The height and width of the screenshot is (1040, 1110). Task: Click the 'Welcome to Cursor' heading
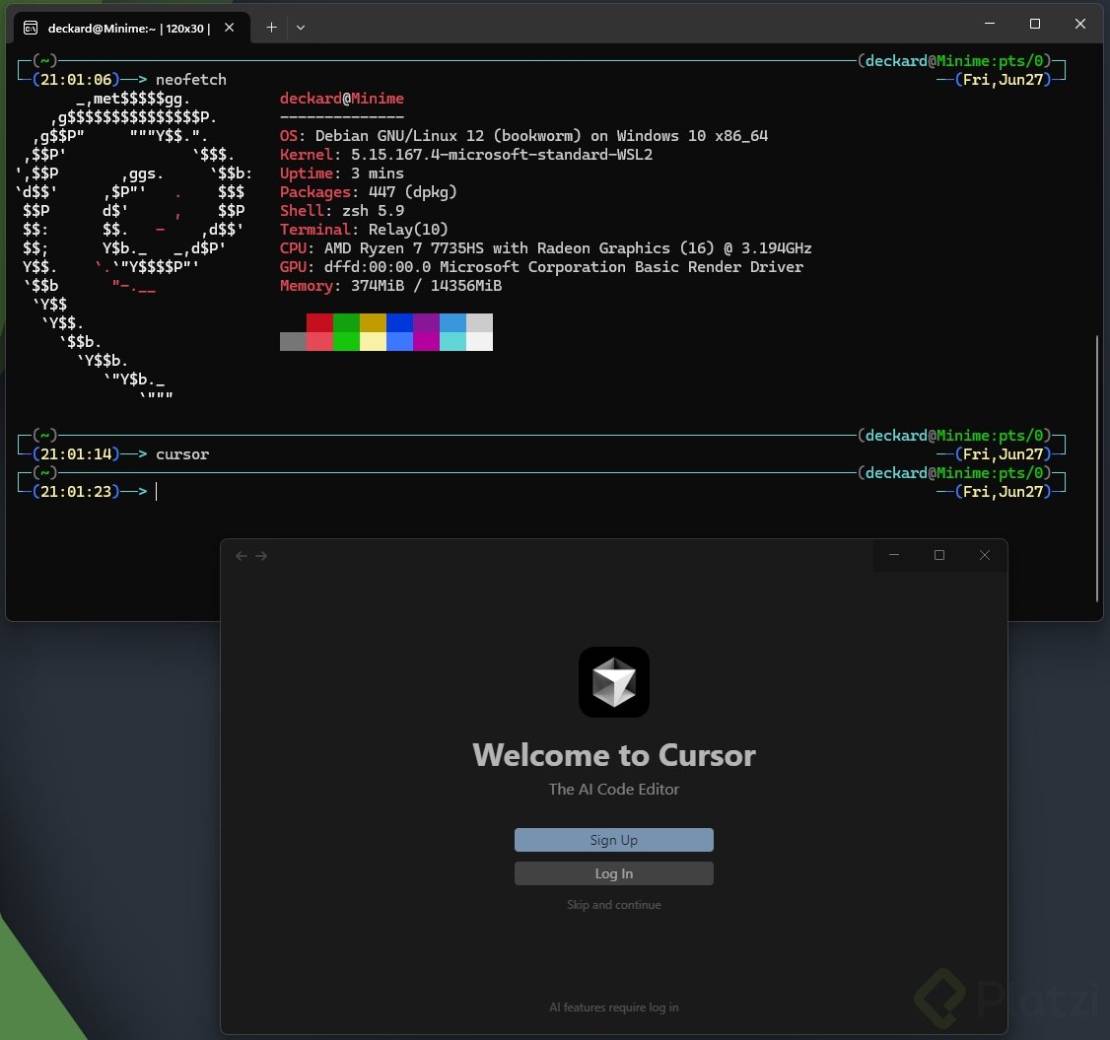[614, 755]
